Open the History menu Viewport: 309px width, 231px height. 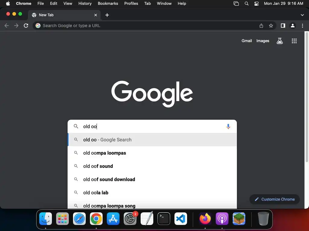pyautogui.click(x=85, y=4)
